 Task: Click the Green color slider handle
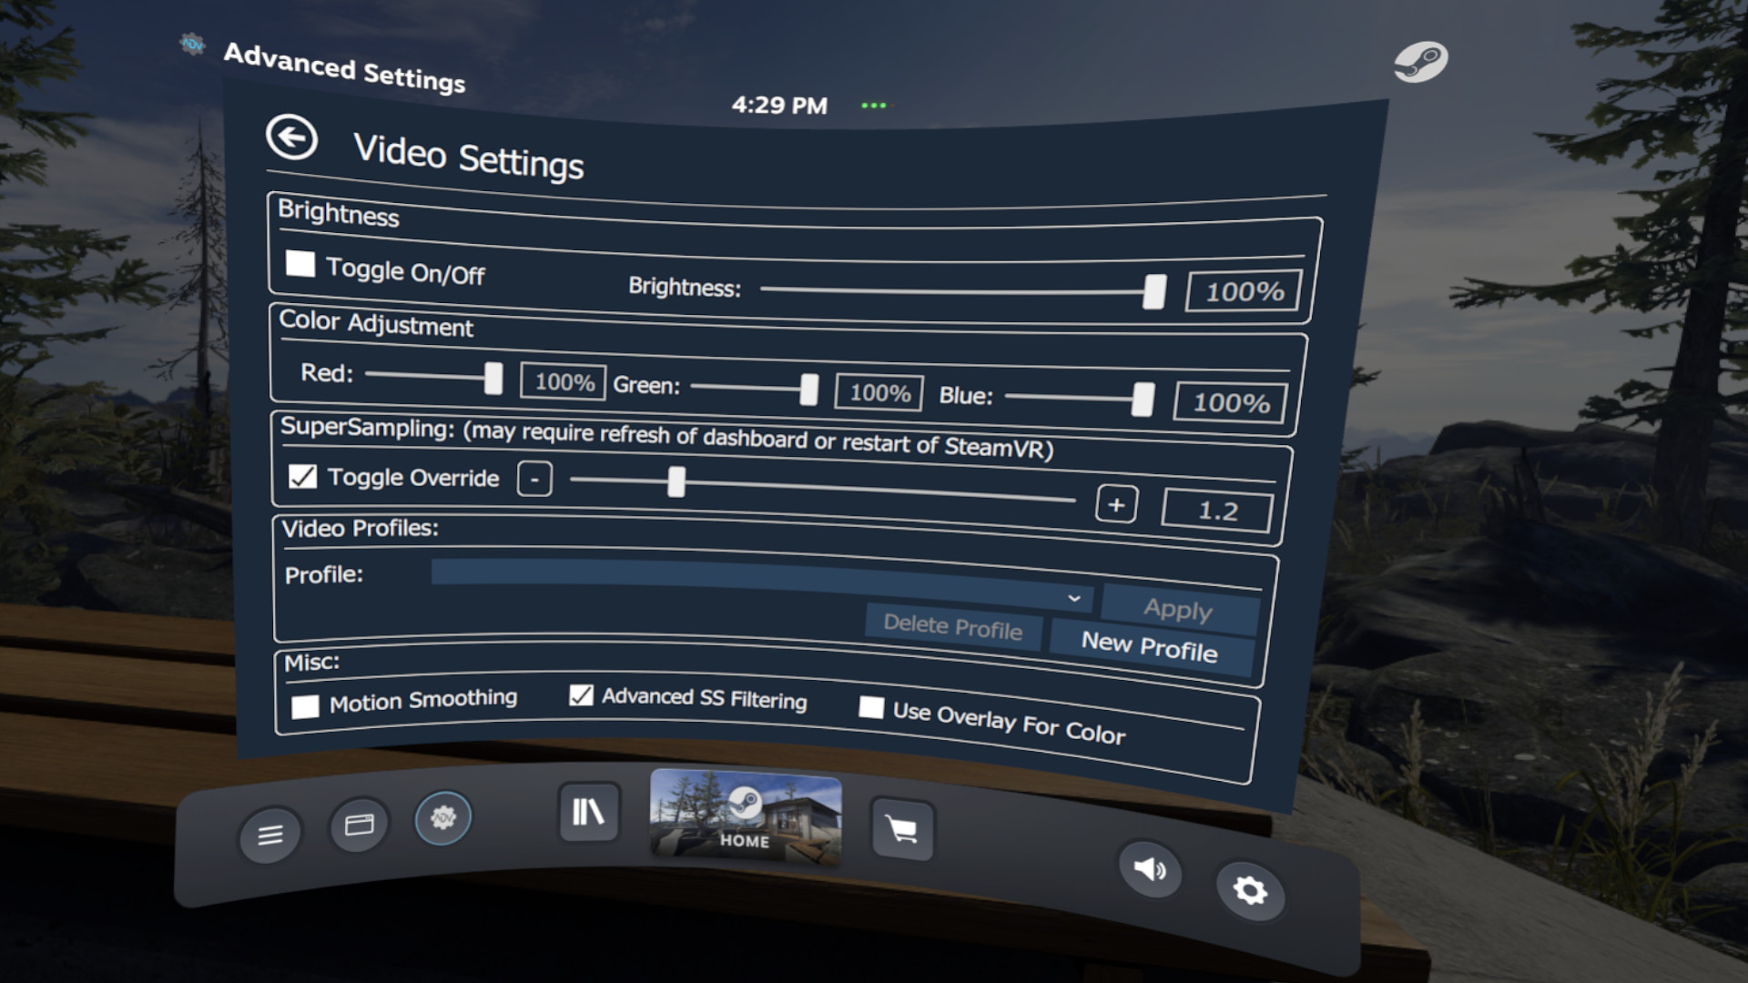pyautogui.click(x=809, y=390)
